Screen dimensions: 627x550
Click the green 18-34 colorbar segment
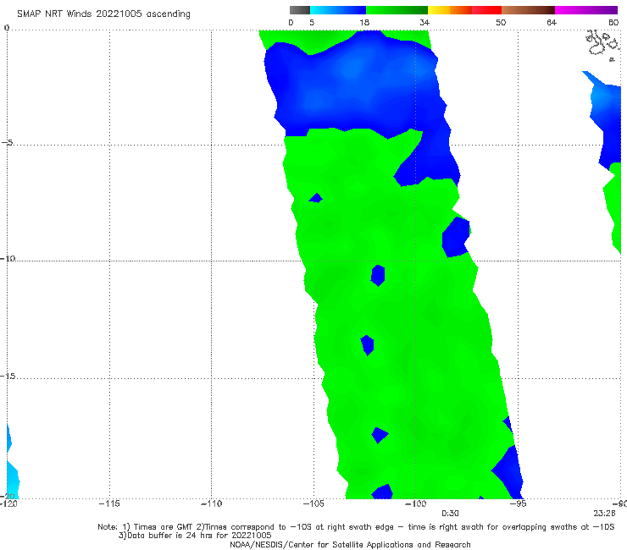pos(397,10)
